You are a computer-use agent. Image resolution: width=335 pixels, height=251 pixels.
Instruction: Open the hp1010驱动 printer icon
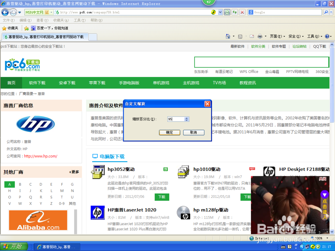183,172
